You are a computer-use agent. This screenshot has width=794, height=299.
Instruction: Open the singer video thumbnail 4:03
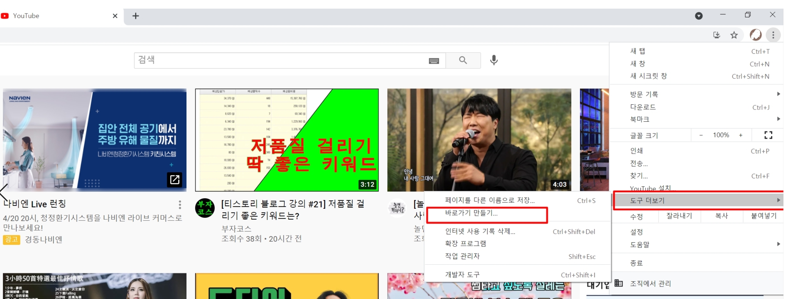[x=479, y=140]
